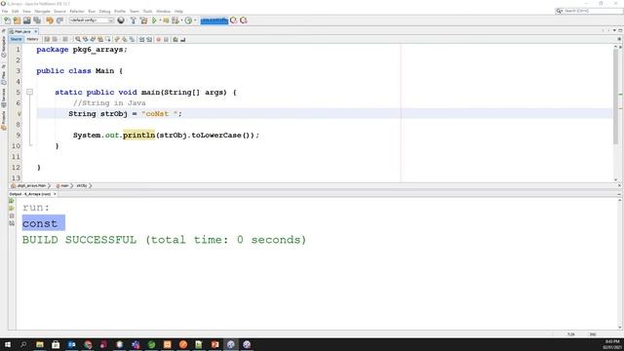This screenshot has height=351, width=624.
Task: Click the Redo toolbar icon
Action: pyautogui.click(x=59, y=20)
